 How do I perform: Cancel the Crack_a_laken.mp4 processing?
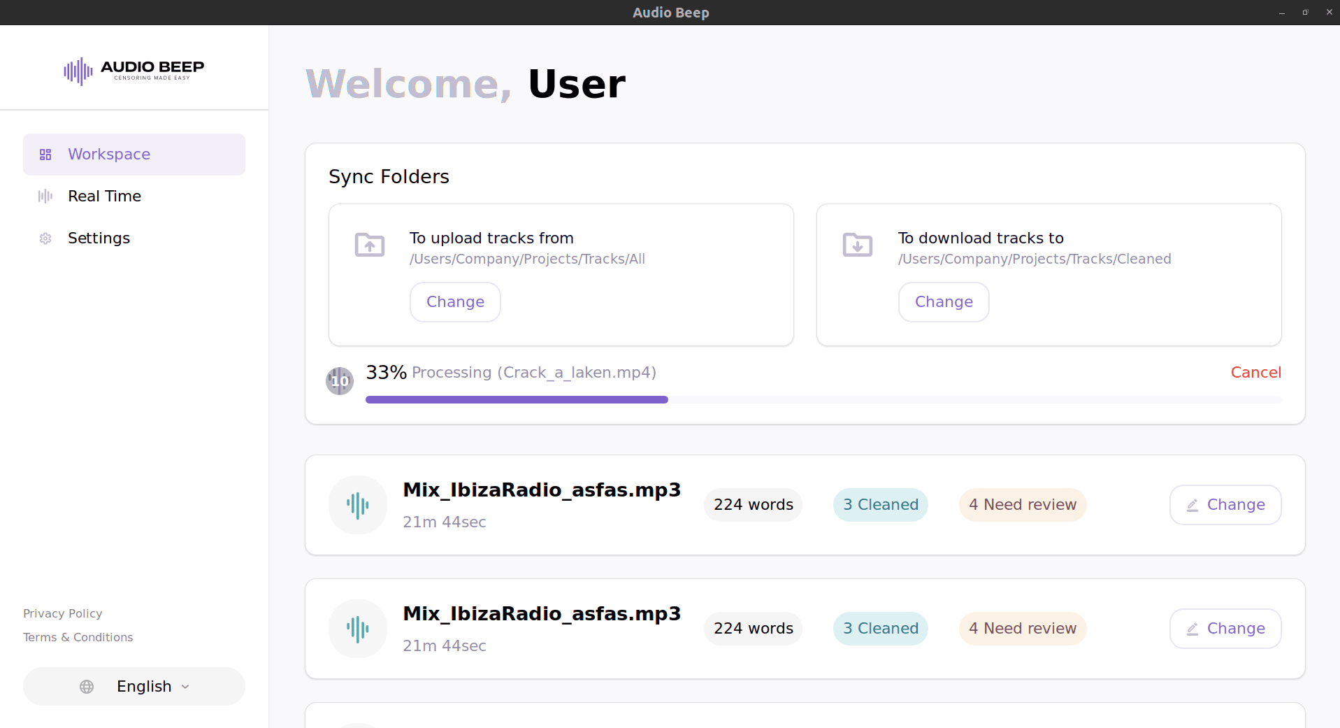[1255, 373]
